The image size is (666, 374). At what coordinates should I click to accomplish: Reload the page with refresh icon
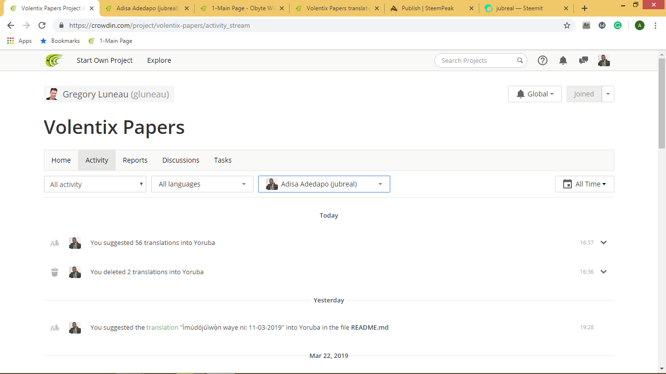pos(42,25)
